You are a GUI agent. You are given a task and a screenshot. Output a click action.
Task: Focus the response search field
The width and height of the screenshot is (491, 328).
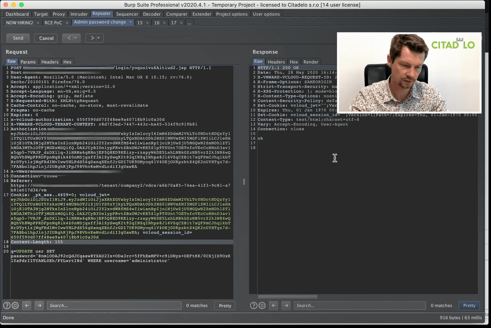tap(360, 305)
